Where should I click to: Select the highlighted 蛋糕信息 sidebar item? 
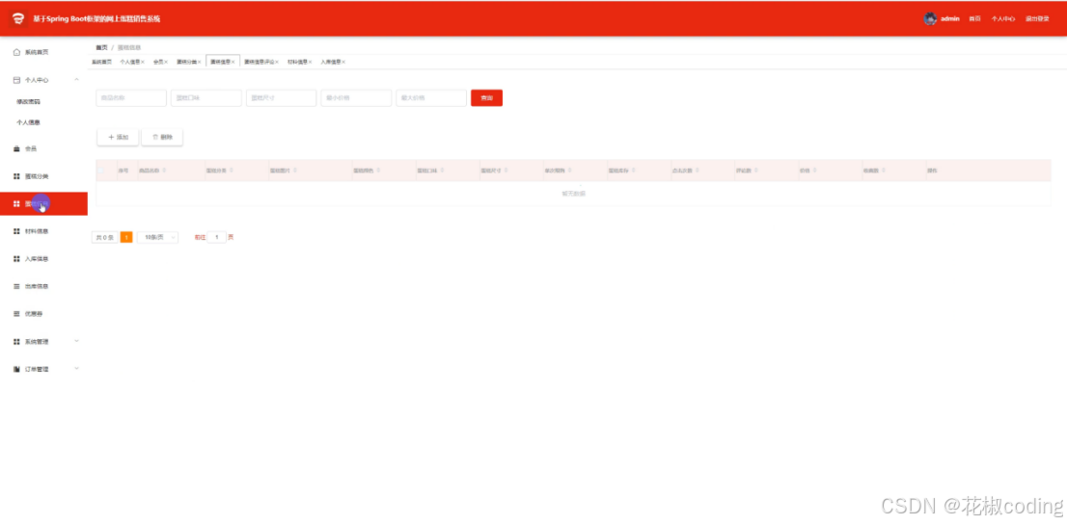(43, 204)
